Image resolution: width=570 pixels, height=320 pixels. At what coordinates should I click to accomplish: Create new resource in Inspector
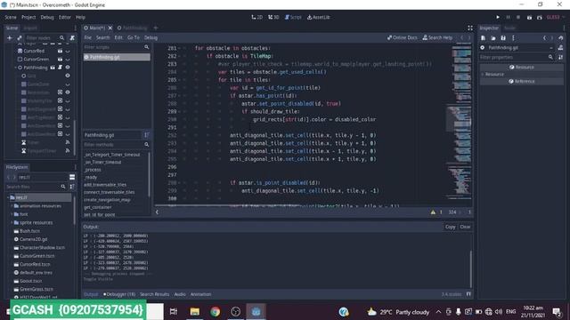point(483,37)
